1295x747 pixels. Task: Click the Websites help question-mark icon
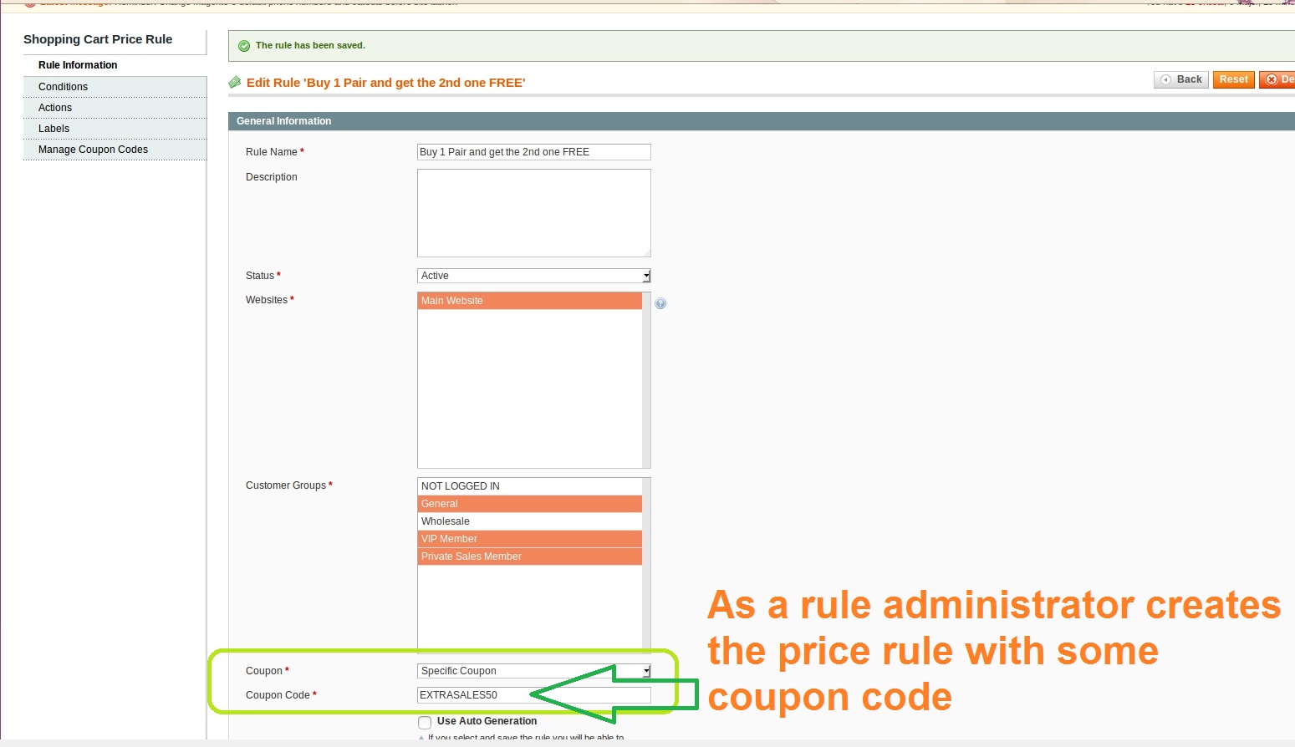tap(660, 303)
